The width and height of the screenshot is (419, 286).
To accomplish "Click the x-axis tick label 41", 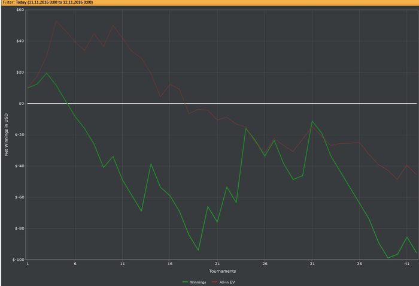I will [x=406, y=264].
